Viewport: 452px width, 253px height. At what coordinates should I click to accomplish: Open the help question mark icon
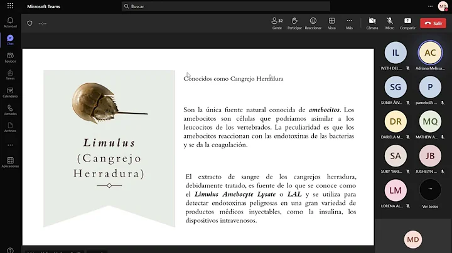pyautogui.click(x=10, y=250)
